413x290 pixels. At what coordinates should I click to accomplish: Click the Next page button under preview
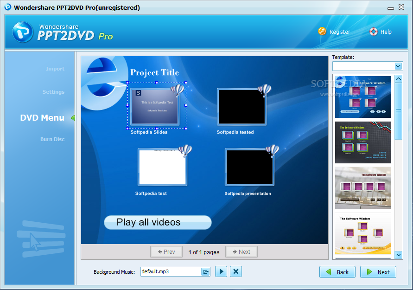tap(241, 252)
